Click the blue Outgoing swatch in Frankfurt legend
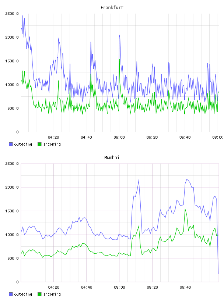 click(x=11, y=144)
